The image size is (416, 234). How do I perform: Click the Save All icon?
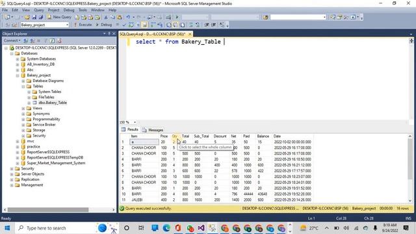click(41, 18)
